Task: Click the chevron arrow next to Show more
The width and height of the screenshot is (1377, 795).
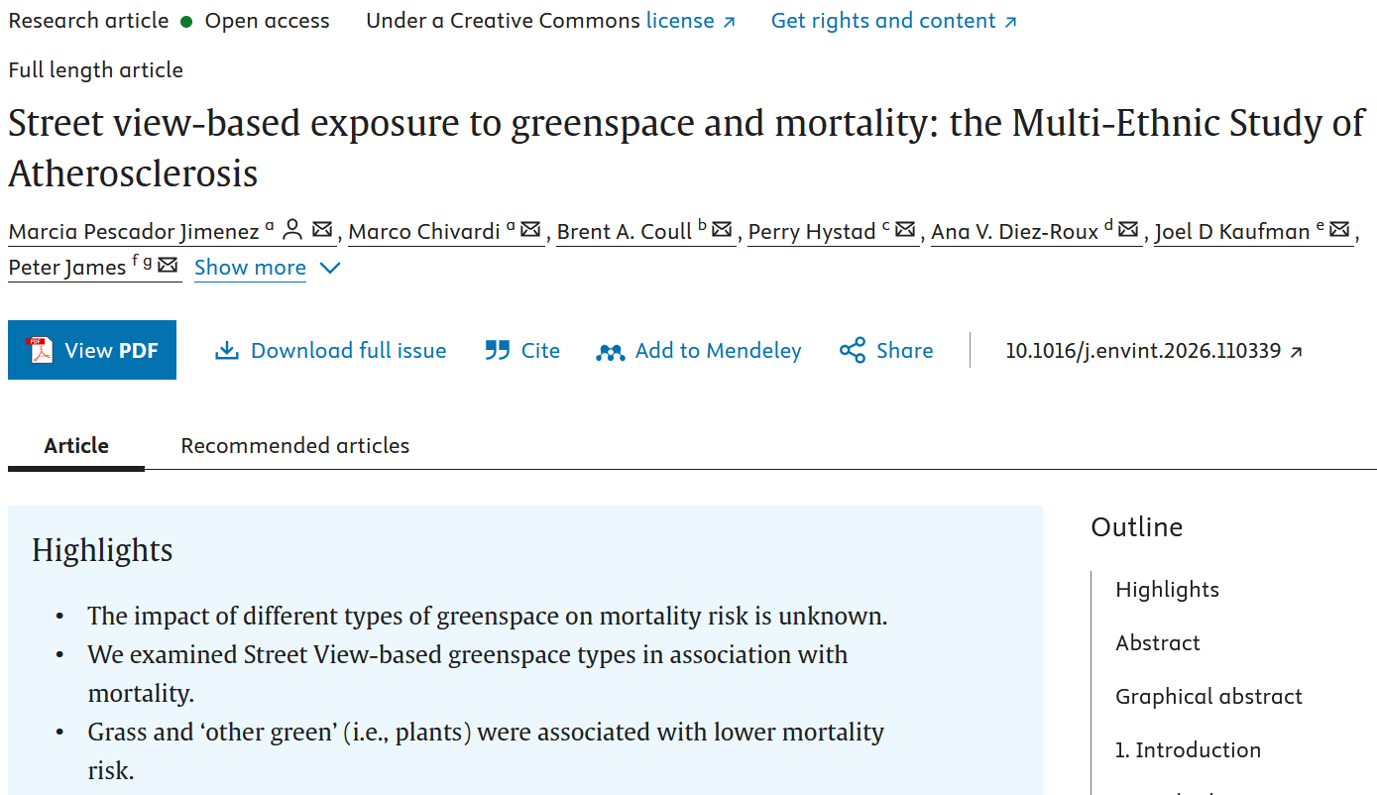Action: (x=330, y=268)
